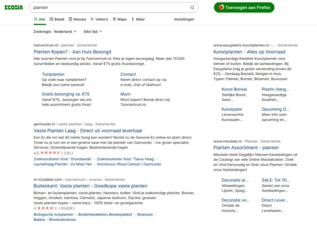Open the Meer menu
Image resolution: width=317 pixels, height=226 pixels.
coord(138,19)
